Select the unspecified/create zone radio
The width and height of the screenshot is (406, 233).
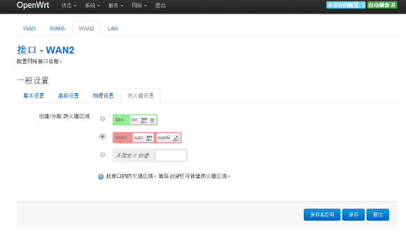click(103, 155)
